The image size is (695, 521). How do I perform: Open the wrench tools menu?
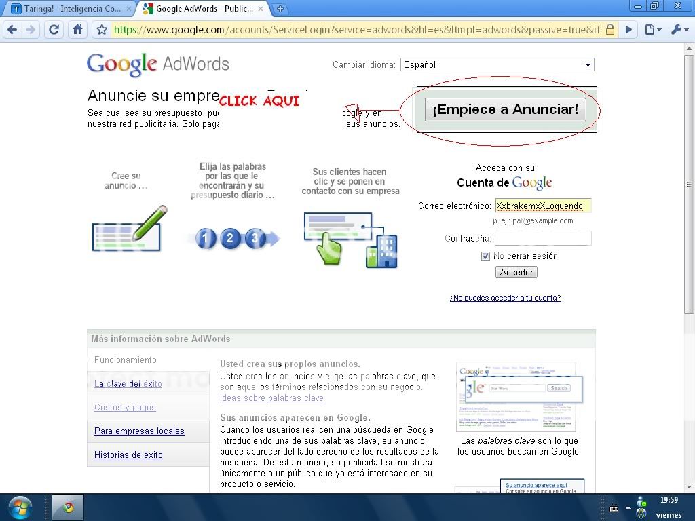(680, 30)
